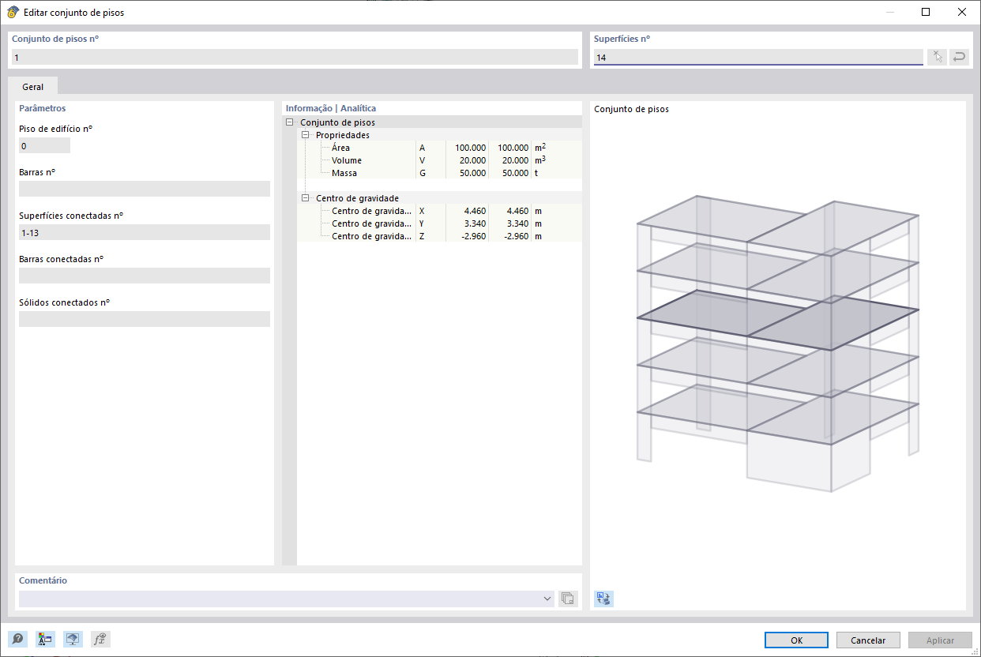Click the Barras nº field
This screenshot has width=981, height=657.
click(x=145, y=189)
